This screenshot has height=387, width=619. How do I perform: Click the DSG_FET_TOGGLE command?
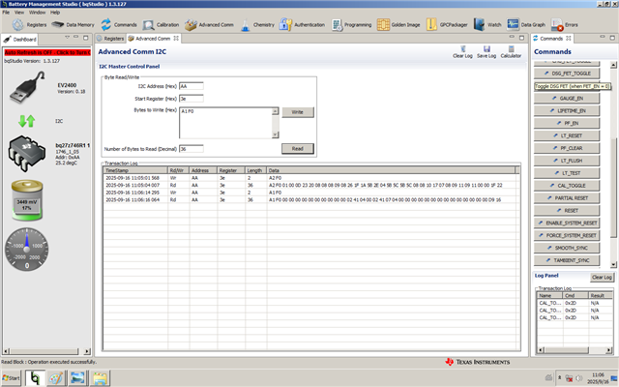tap(567, 74)
